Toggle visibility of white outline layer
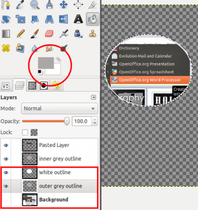The image size is (198, 210). click(6, 173)
